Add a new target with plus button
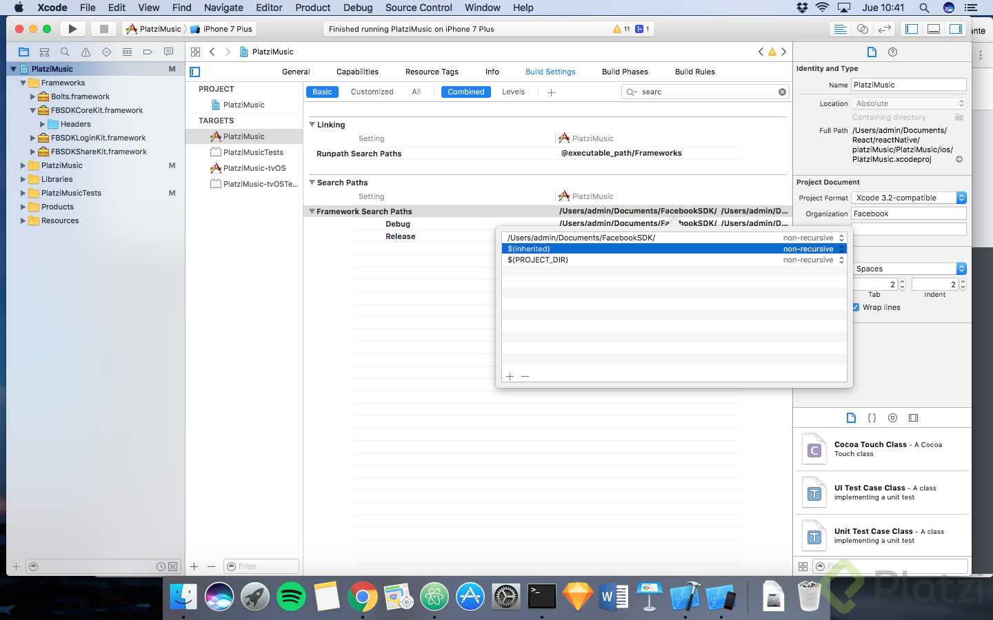This screenshot has height=620, width=993. 194,566
